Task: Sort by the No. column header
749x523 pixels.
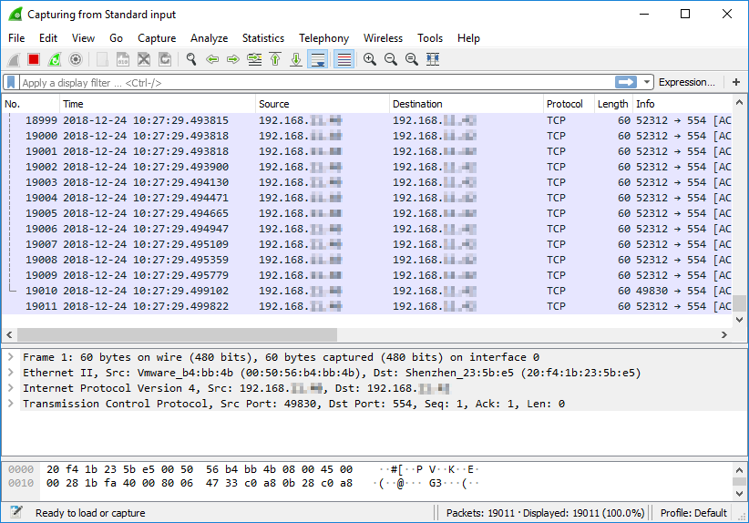Action: point(31,104)
